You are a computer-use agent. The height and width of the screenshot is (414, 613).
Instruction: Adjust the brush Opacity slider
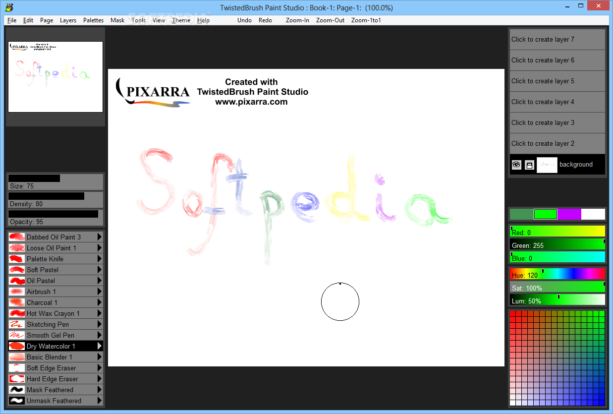pos(56,218)
